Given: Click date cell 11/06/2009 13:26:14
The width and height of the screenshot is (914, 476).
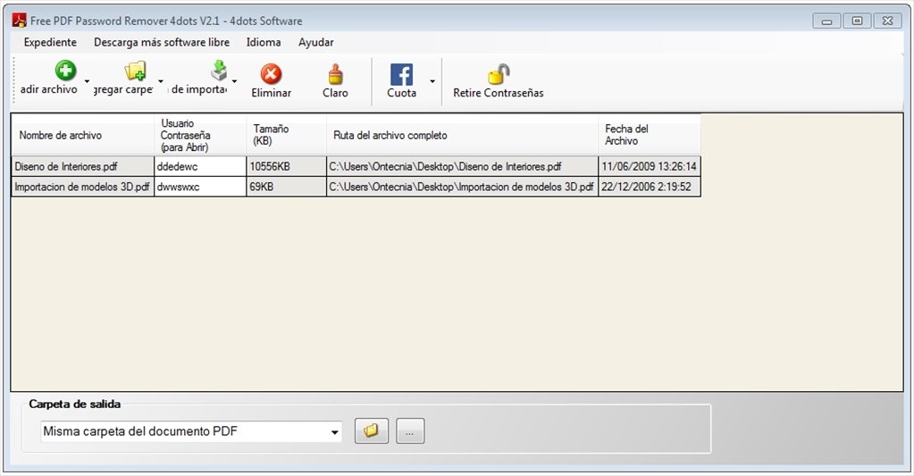Looking at the screenshot, I should [x=650, y=167].
